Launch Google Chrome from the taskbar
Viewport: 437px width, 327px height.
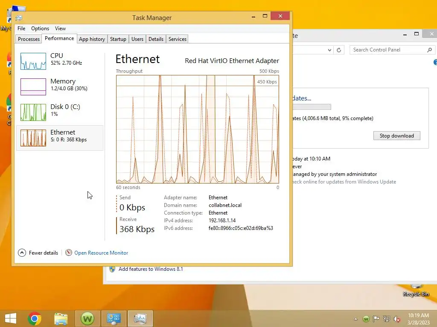[x=35, y=318]
